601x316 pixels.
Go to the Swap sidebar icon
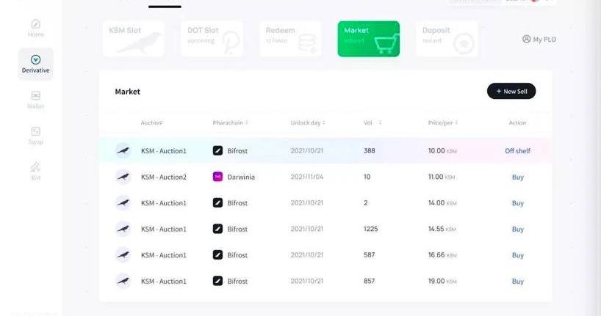pos(36,131)
